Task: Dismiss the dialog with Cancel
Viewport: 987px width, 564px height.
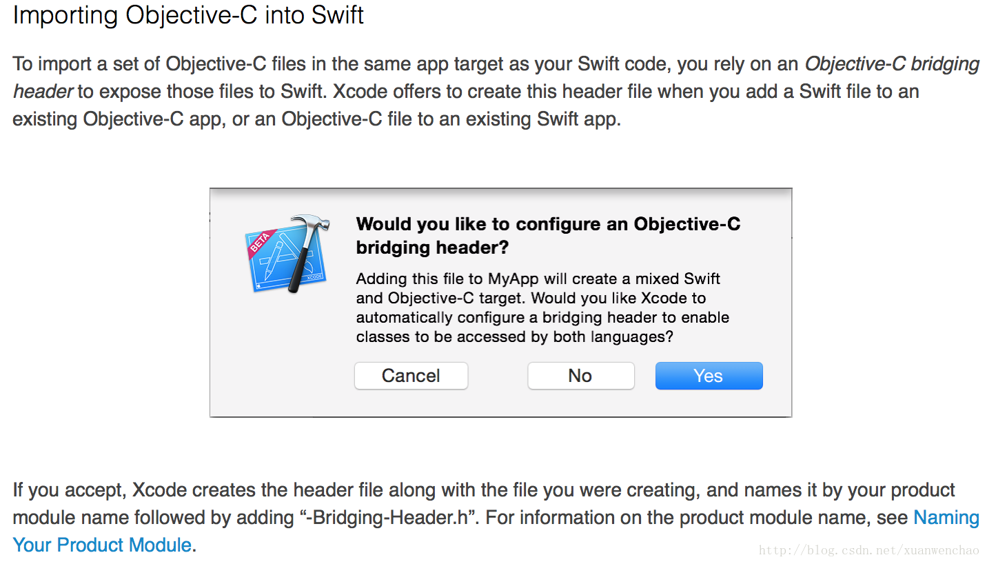Action: pyautogui.click(x=411, y=376)
